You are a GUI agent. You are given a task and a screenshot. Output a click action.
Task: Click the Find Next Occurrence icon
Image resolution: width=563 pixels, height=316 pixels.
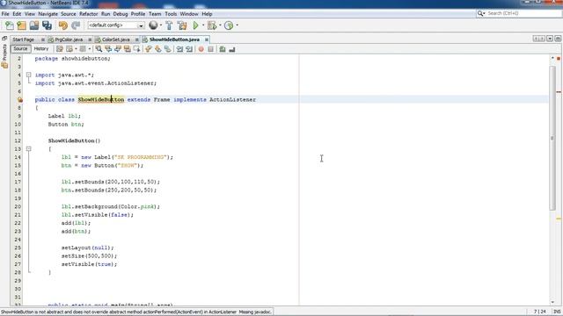pos(117,49)
